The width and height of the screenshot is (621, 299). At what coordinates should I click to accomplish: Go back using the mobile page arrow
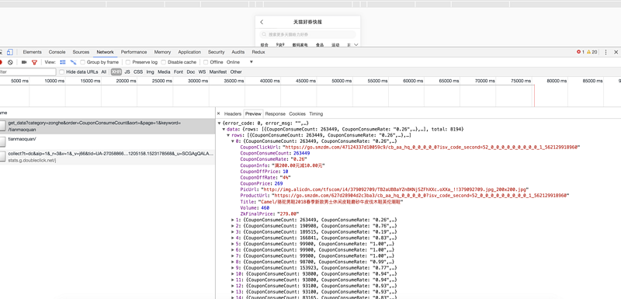(262, 23)
